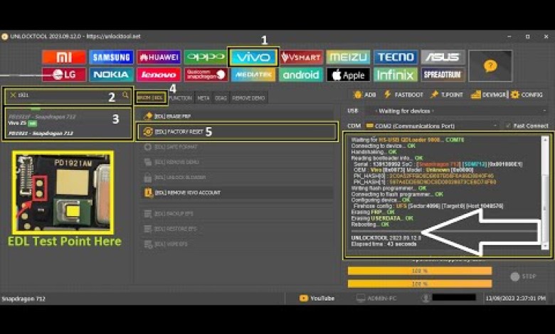Screen dimensions: 555x334
Task: Open the ADB tool
Action: tap(365, 95)
